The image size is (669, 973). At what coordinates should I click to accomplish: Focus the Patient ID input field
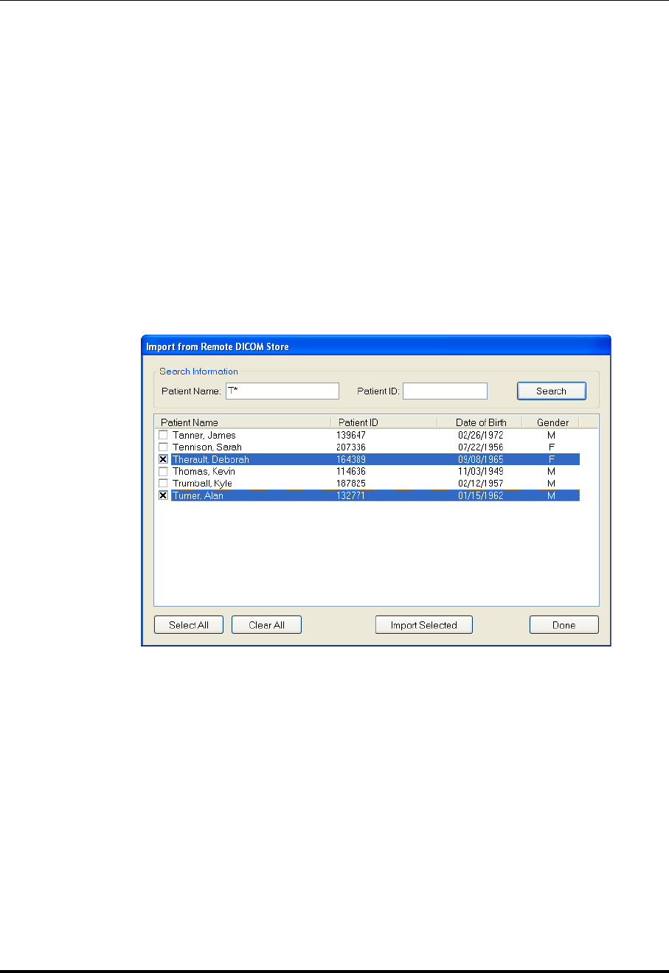[446, 391]
